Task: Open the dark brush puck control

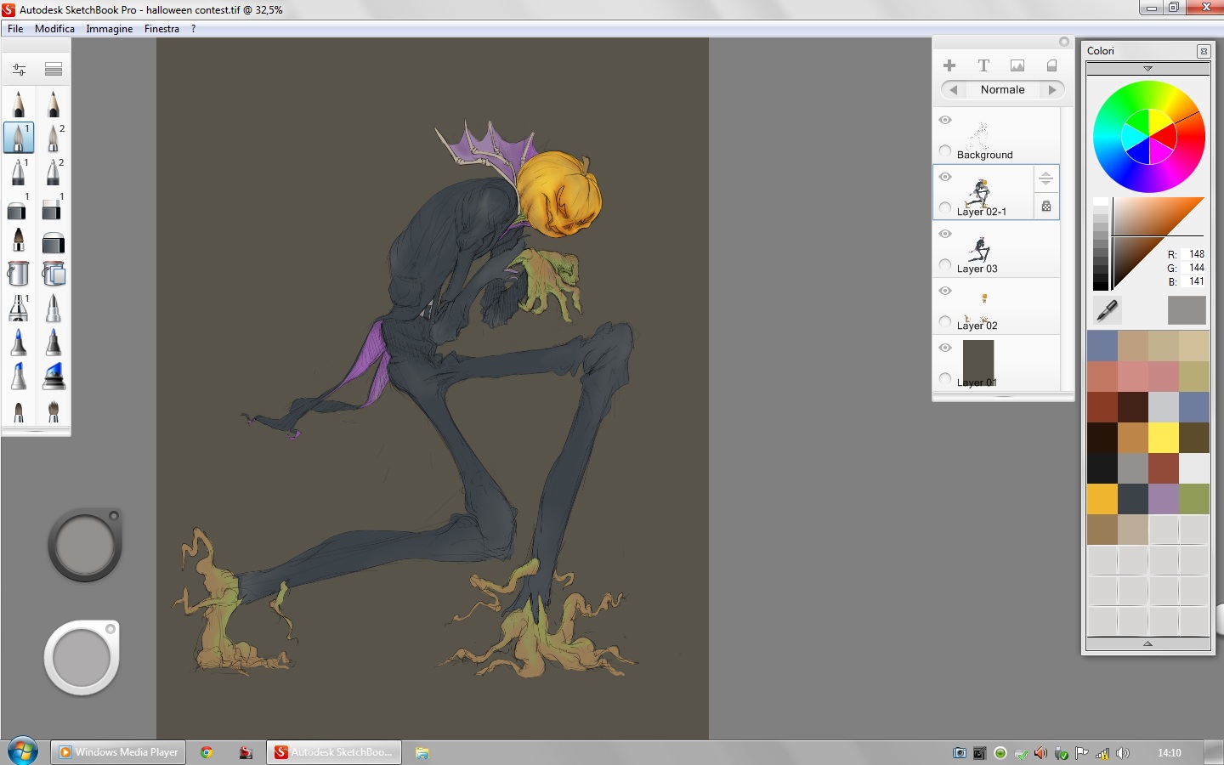Action: (85, 545)
